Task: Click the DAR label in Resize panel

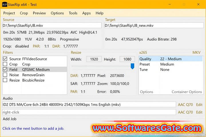Action: (74, 76)
